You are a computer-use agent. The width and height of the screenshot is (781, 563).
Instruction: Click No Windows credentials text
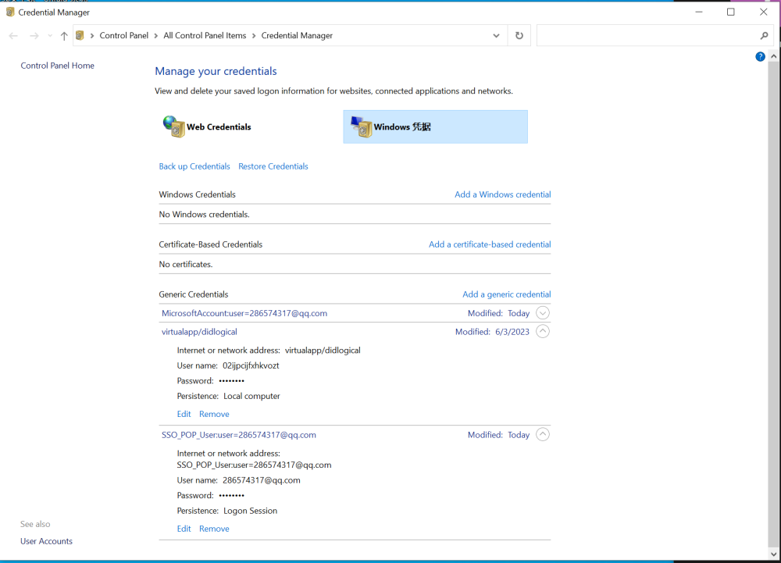[204, 215]
